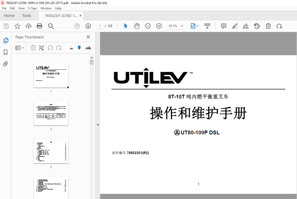
Task: Adjust thumbnail size slider marker
Action: coord(79,48)
